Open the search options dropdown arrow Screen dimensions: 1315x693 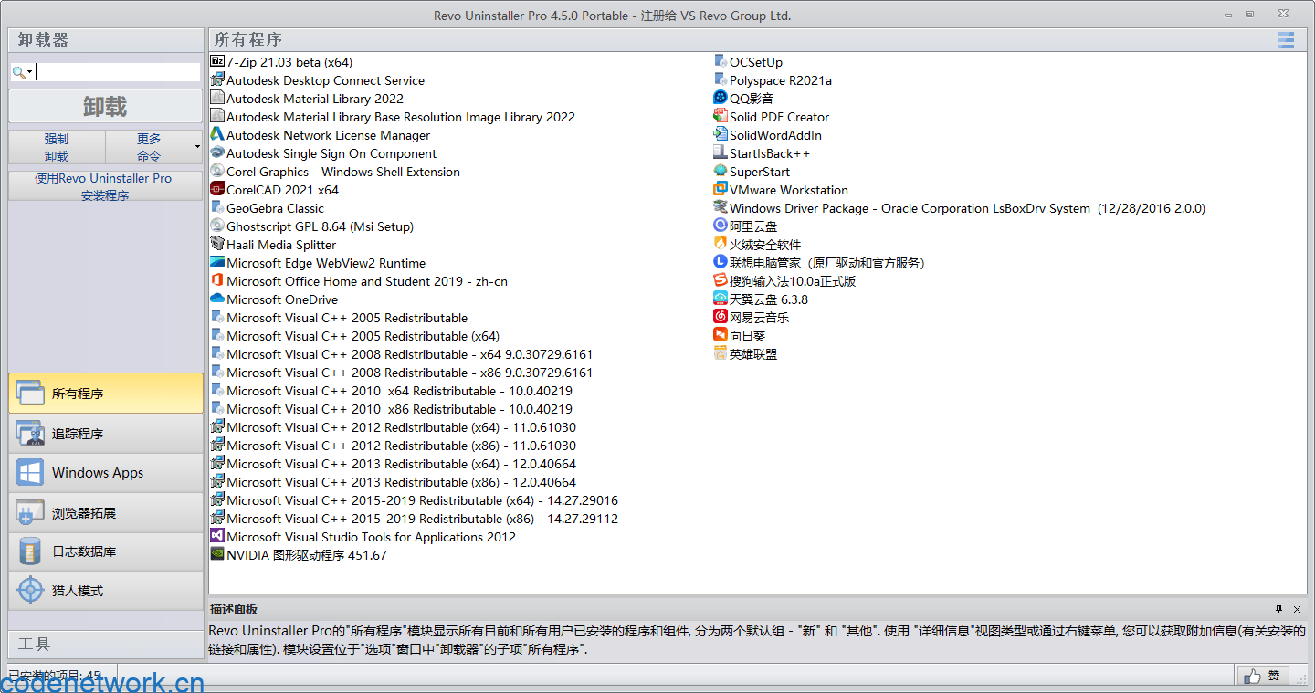(x=30, y=73)
